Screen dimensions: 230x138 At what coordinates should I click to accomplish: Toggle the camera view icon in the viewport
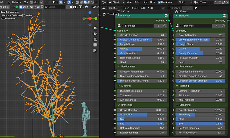[95, 39]
